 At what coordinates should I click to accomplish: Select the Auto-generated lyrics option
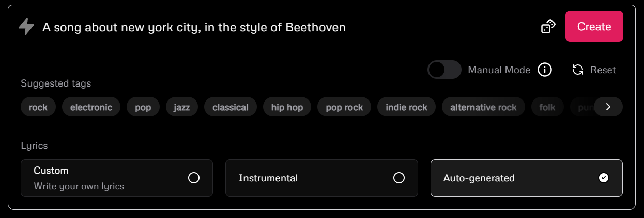tap(527, 178)
